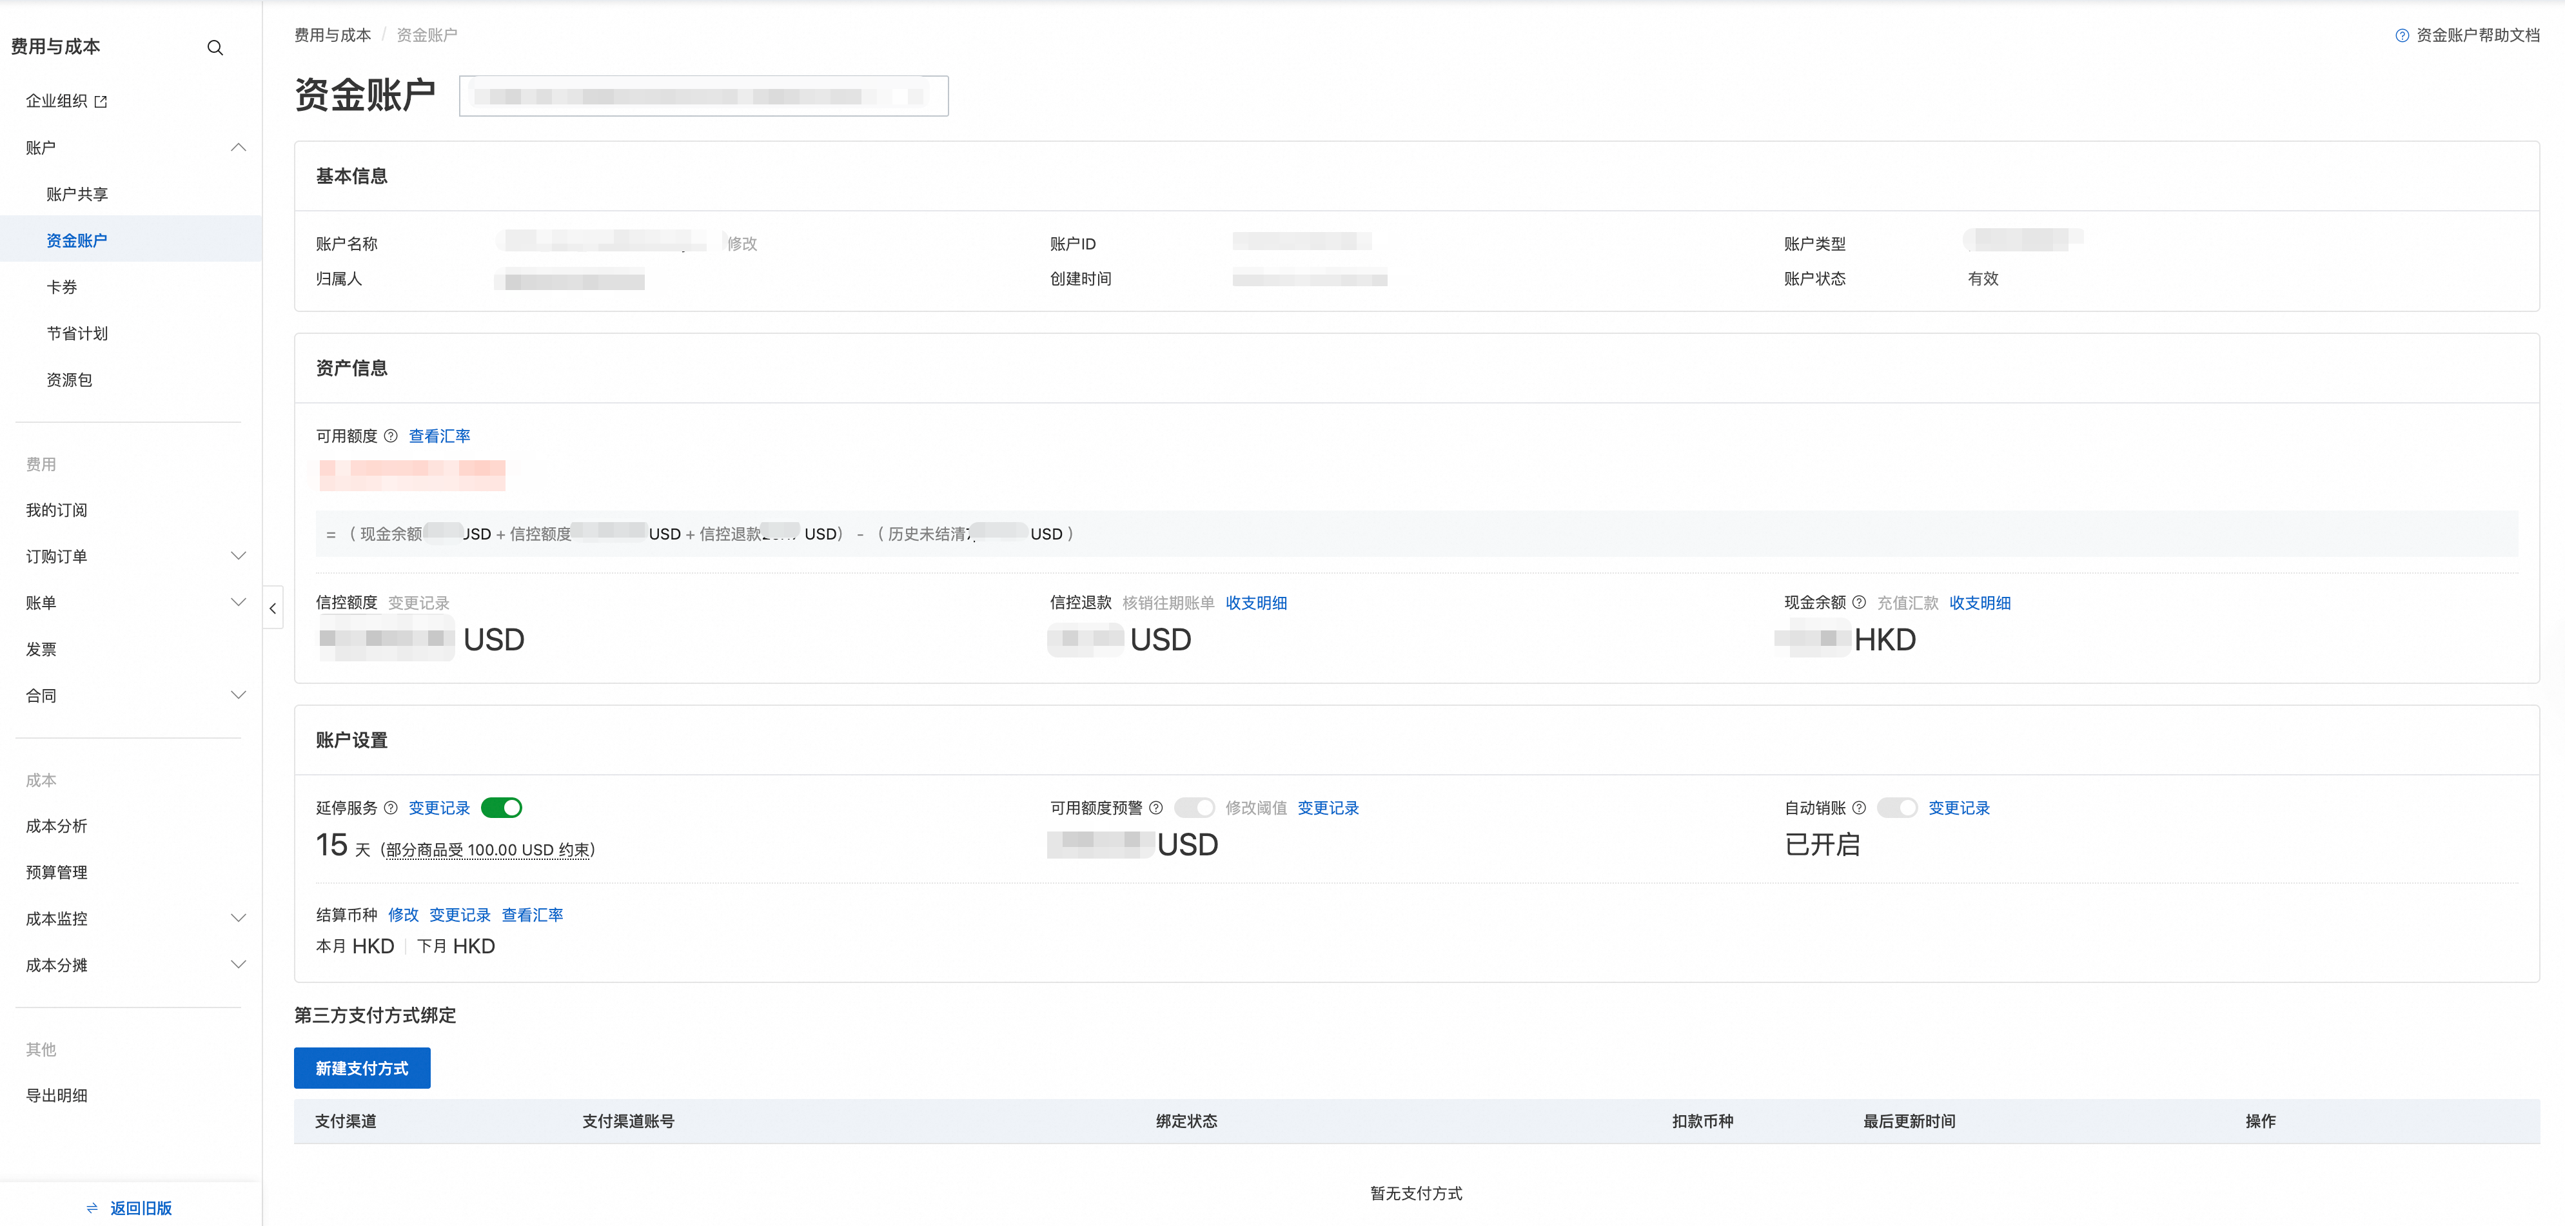Click the help icon beside 可用额度预警
The height and width of the screenshot is (1226, 2565).
[1155, 807]
